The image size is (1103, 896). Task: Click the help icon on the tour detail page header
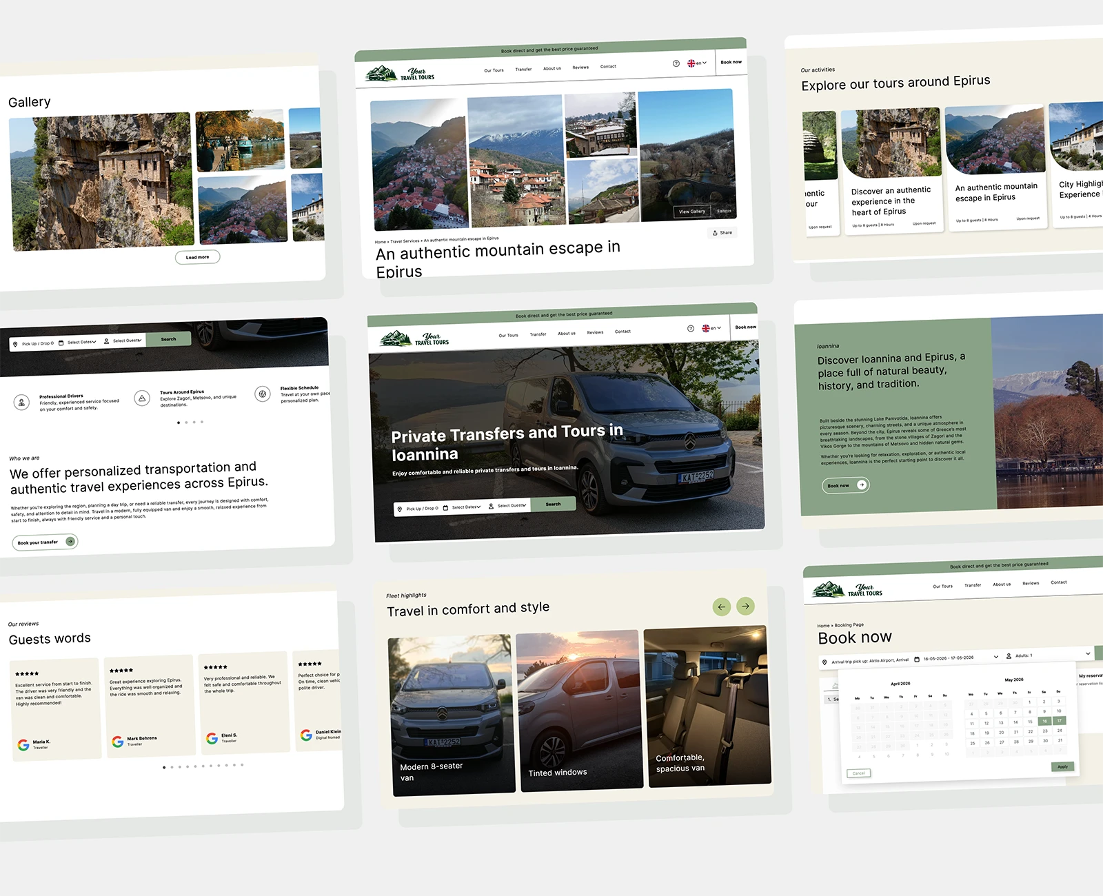coord(676,63)
